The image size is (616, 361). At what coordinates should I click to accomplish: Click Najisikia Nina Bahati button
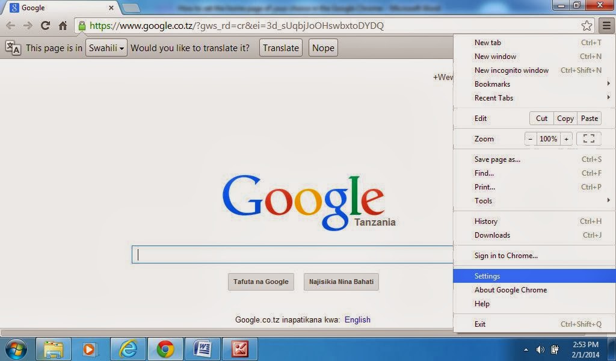click(x=342, y=282)
